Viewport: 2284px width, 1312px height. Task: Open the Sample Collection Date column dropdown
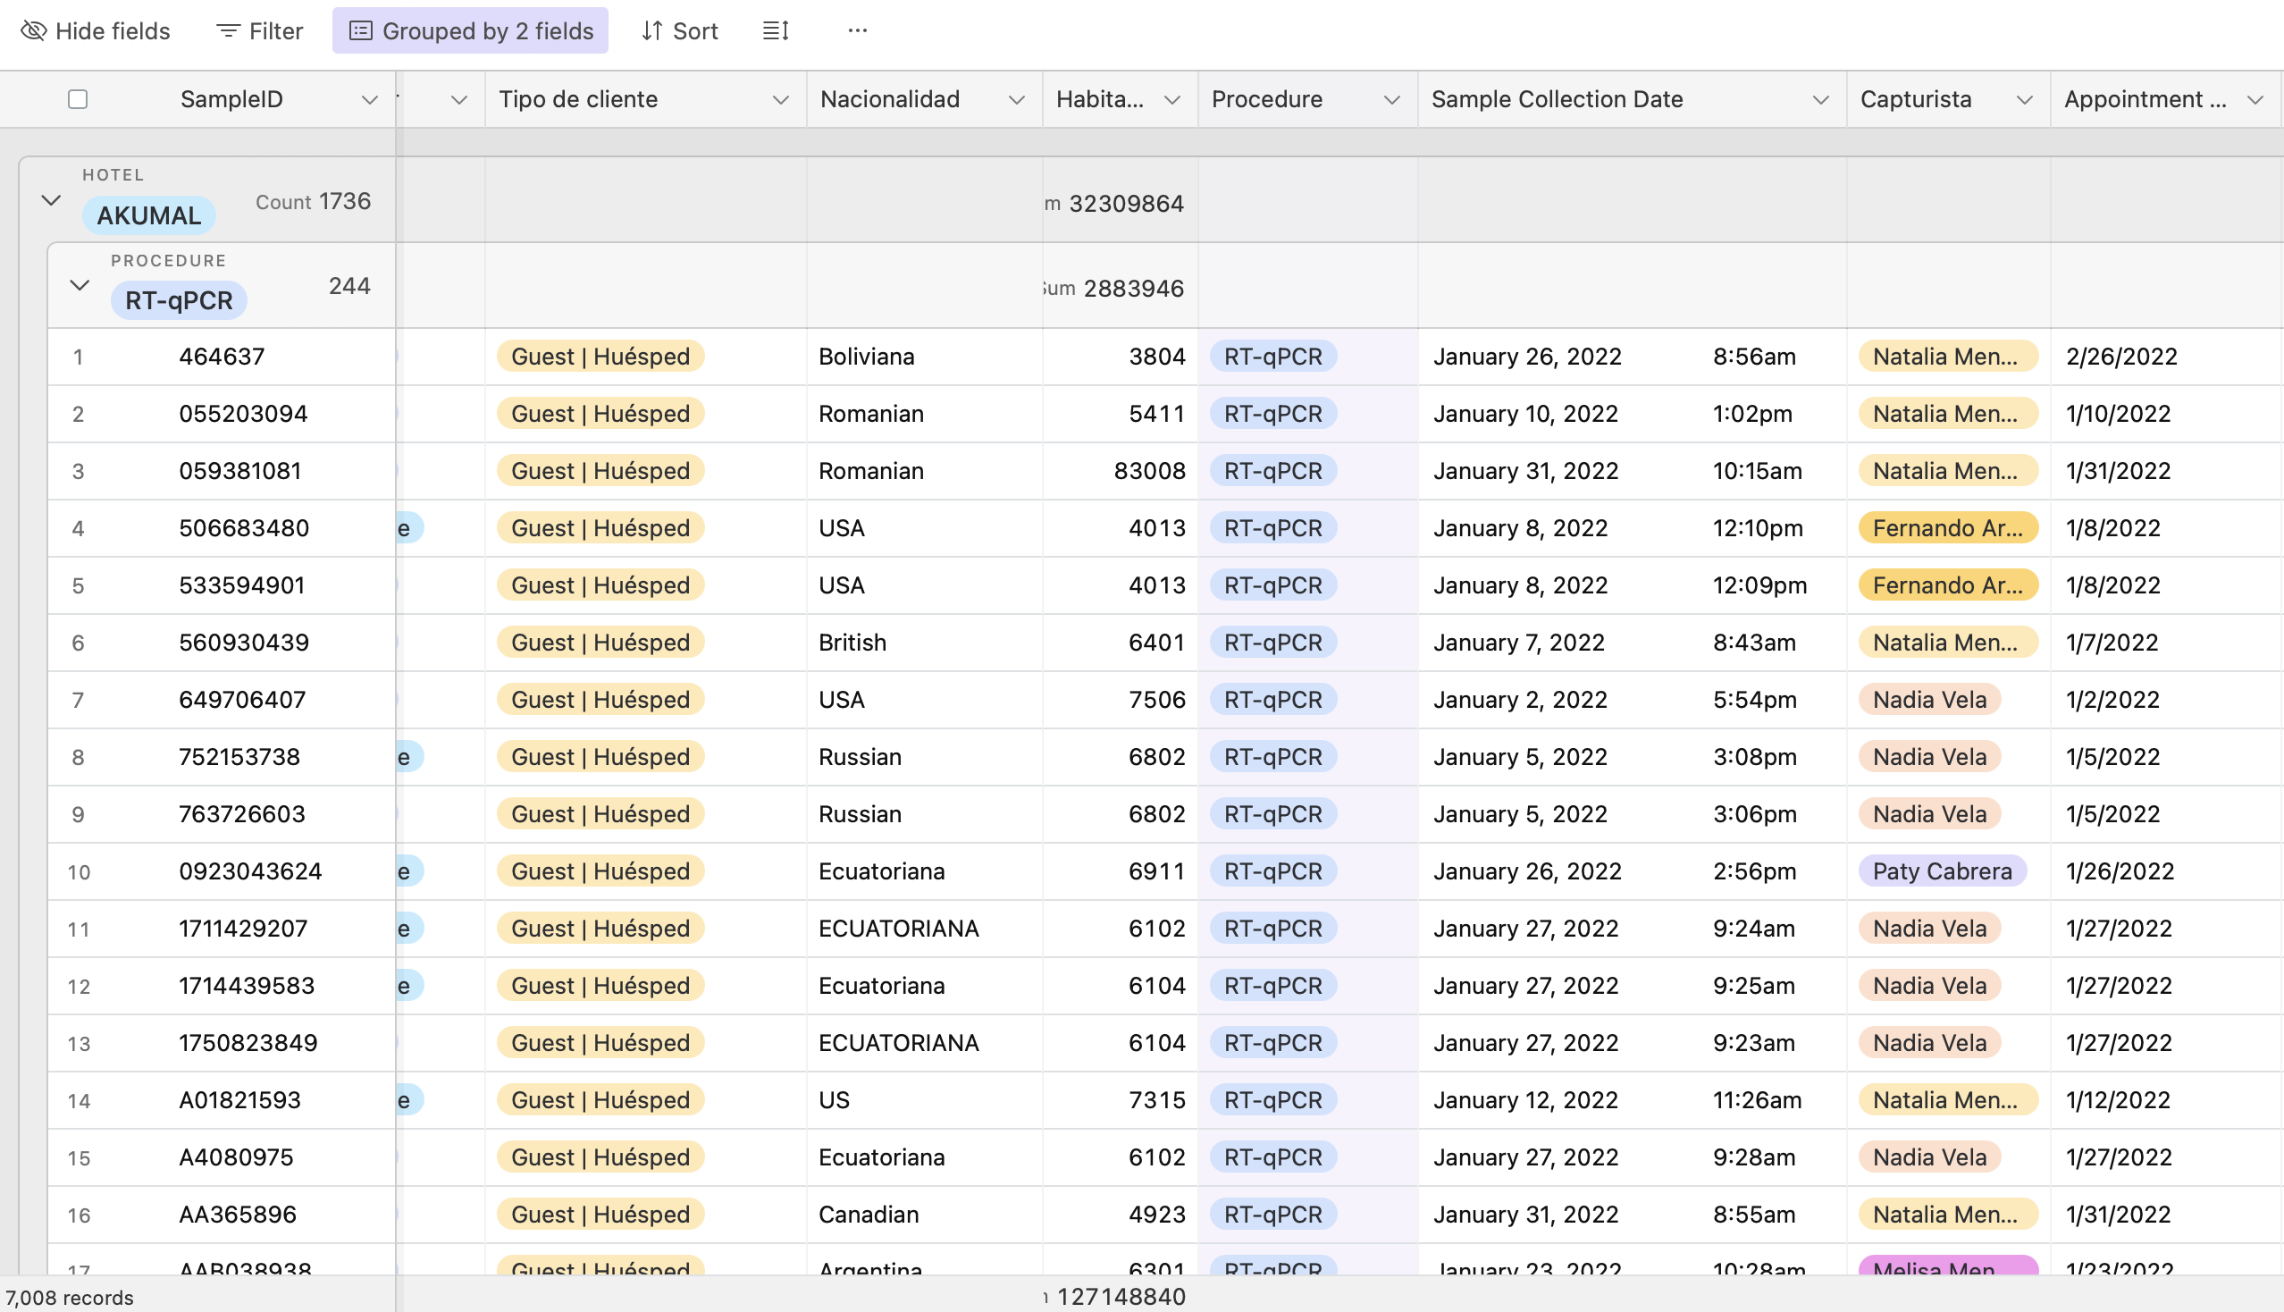coord(1820,99)
